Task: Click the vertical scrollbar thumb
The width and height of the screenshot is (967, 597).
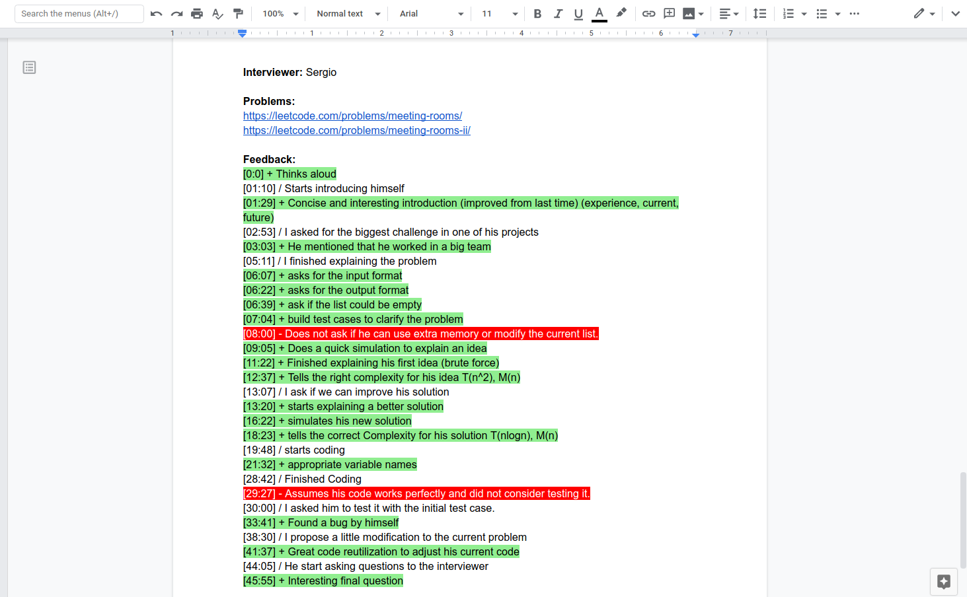Action: [x=963, y=519]
